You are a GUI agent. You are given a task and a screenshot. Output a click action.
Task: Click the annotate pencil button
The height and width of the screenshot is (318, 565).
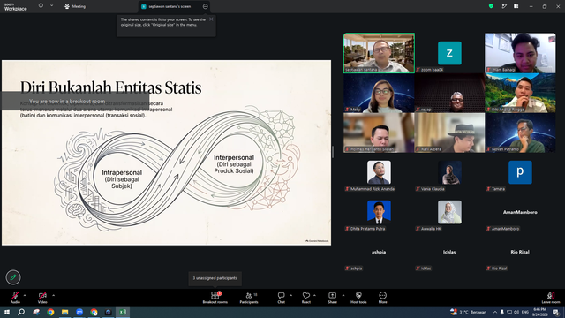tap(13, 277)
